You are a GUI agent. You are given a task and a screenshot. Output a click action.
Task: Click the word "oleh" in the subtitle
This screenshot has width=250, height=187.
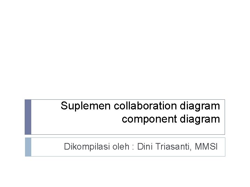click(121, 146)
